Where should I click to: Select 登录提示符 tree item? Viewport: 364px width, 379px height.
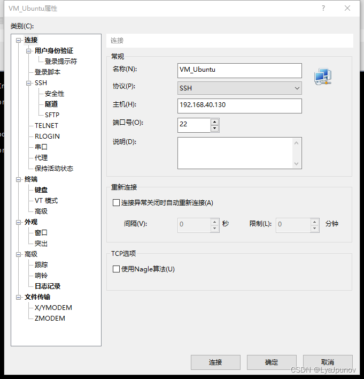[61, 62]
